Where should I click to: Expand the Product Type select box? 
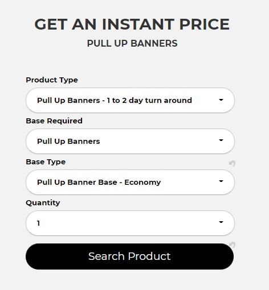pos(130,100)
